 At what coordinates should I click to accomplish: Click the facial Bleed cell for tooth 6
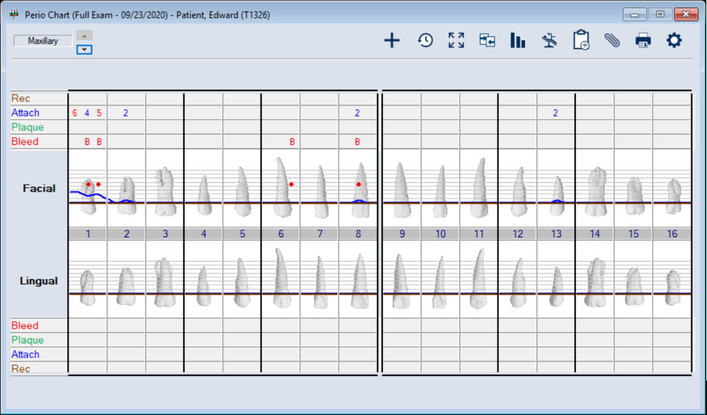click(x=292, y=142)
